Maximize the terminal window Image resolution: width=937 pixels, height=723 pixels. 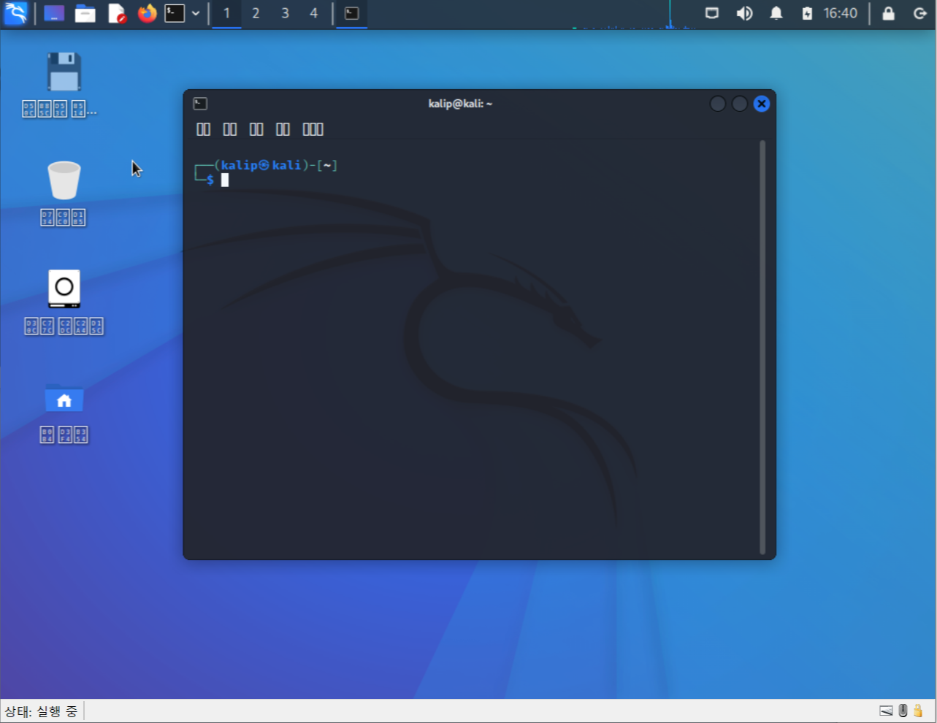click(x=740, y=104)
